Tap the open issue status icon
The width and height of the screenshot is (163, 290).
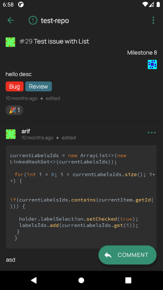(x=33, y=20)
